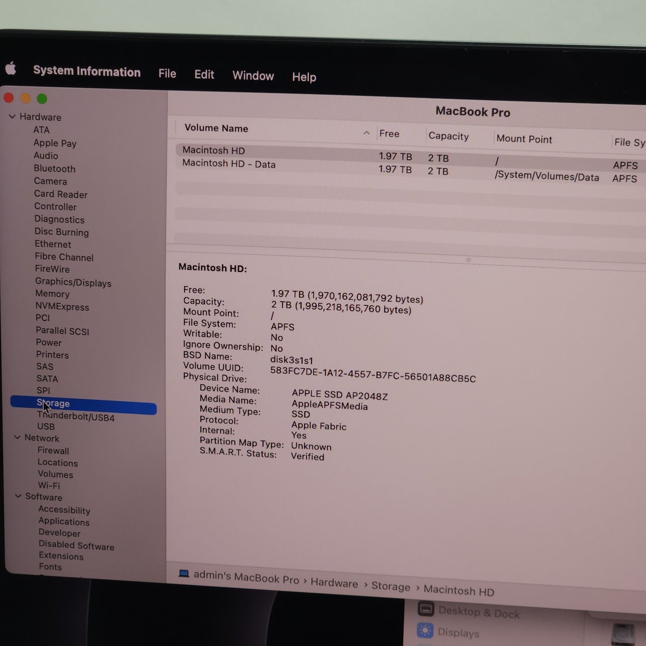Click the yellow minimize window button

pos(25,98)
